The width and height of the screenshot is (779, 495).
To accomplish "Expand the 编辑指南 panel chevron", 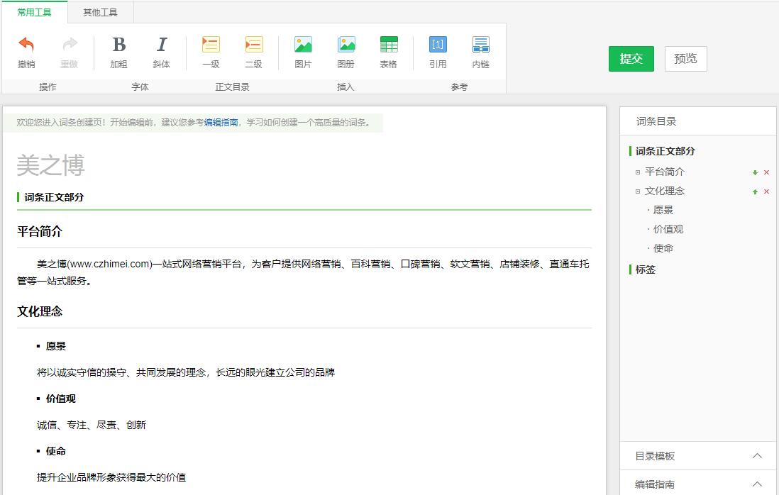I will [x=756, y=484].
